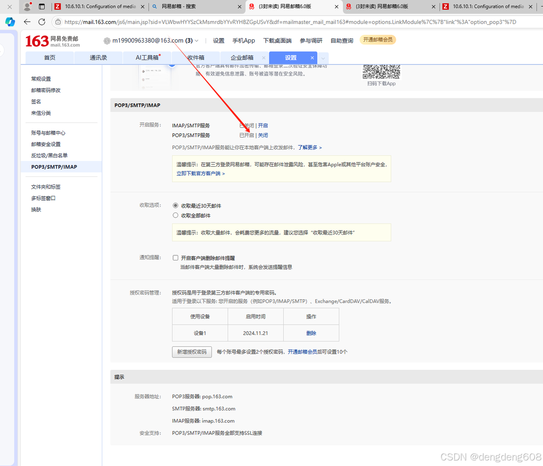The width and height of the screenshot is (543, 466).
Task: Click 自助查询 header link
Action: (x=342, y=41)
